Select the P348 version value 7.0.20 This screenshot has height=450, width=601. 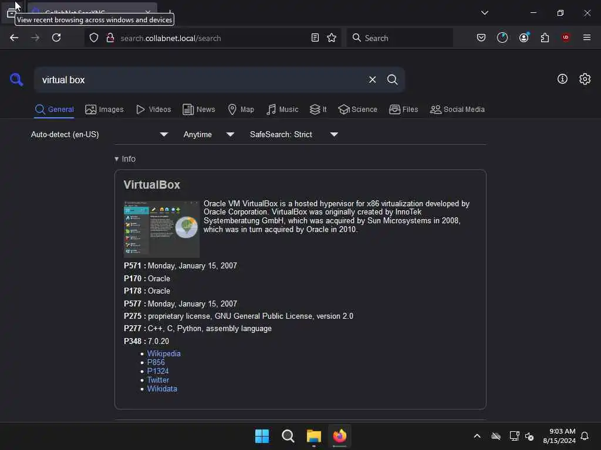[158, 341]
